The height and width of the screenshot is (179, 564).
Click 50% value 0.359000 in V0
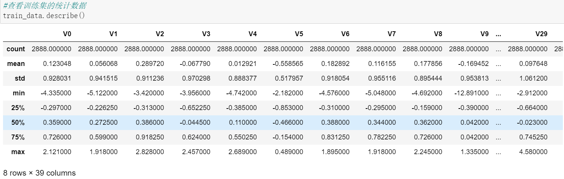point(57,122)
